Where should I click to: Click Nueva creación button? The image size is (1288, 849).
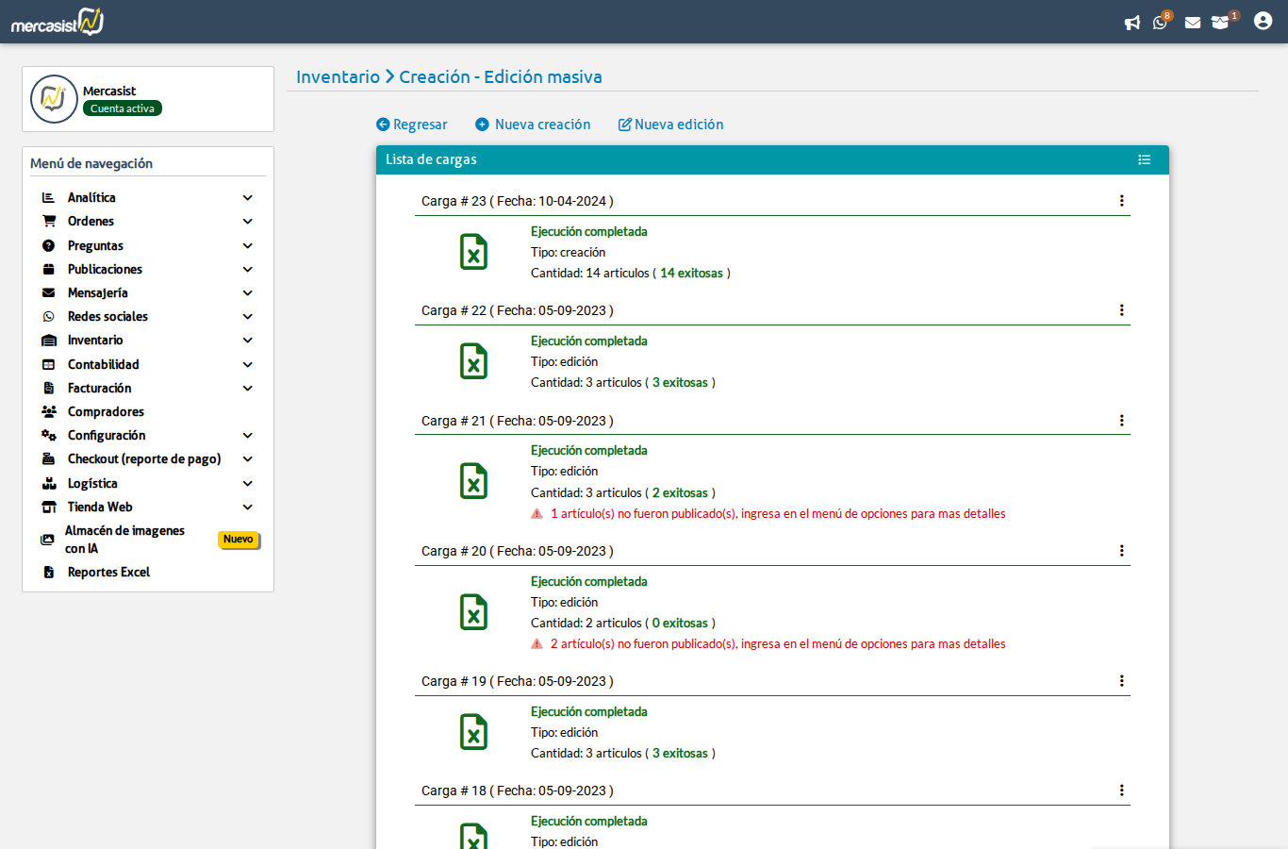coord(533,125)
